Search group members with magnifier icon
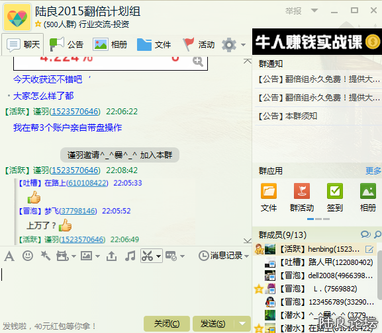Screen dimensions: 382x333 (x=377, y=235)
